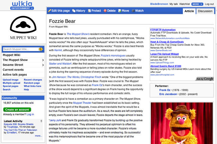Select Delete in the page toolbar
Viewport: 217px width, 144px height.
coord(111,11)
